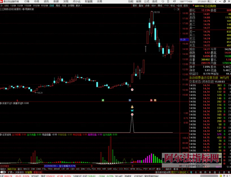Select the MACD indicator tab
Screen dimensions: 231x177
(x=27, y=169)
